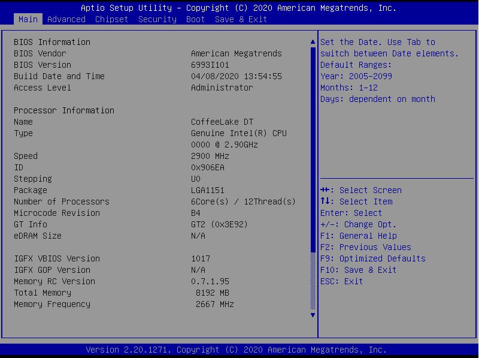This screenshot has width=479, height=358.
Task: Open the Chipset tab
Action: [111, 19]
